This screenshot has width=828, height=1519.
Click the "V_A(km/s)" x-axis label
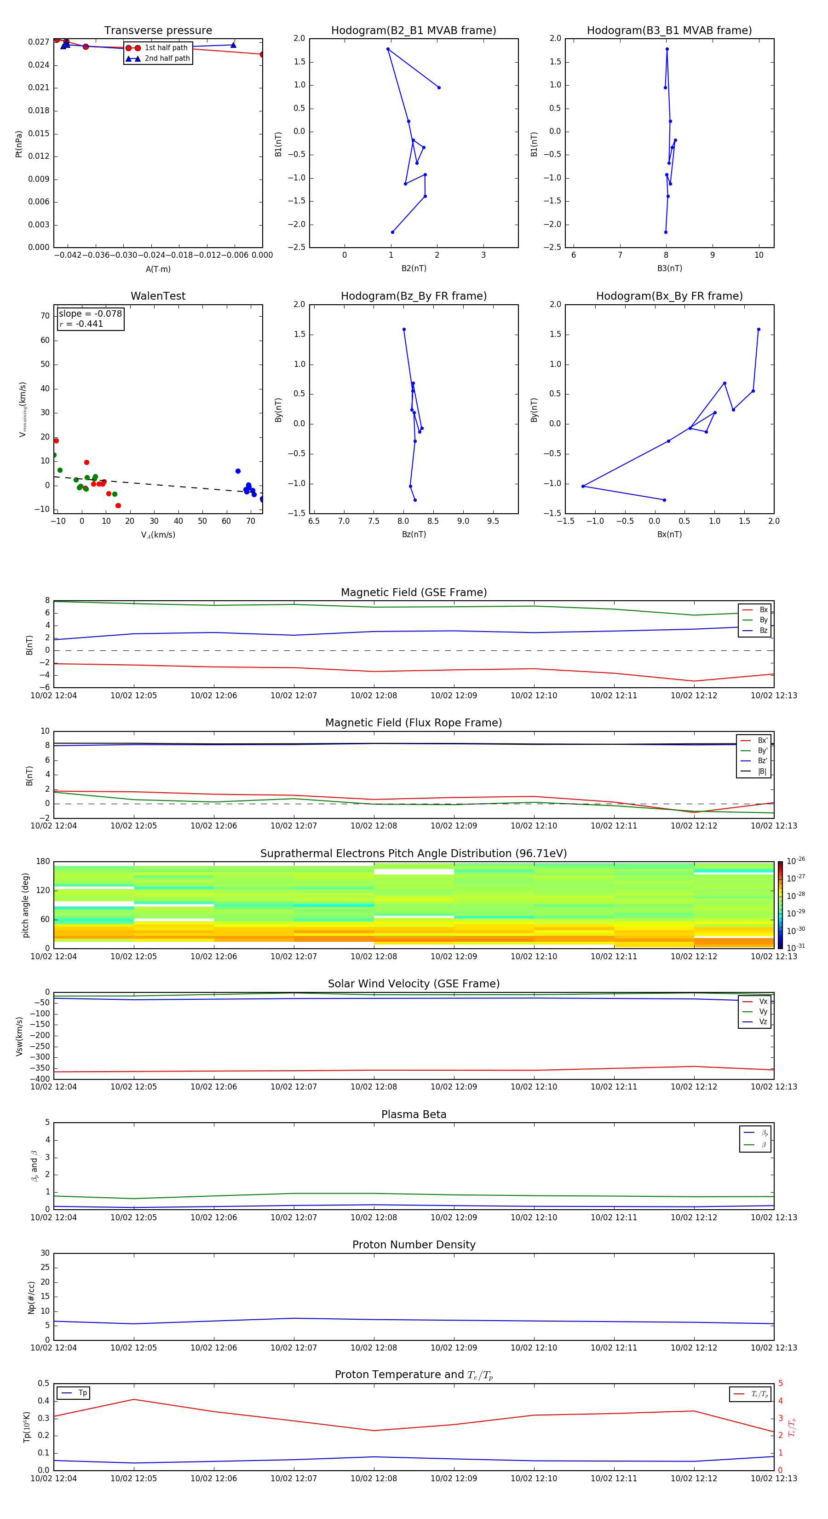click(x=158, y=535)
